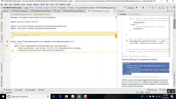Open the Navigate menu
This screenshot has width=176, height=99.
(x=17, y=4)
